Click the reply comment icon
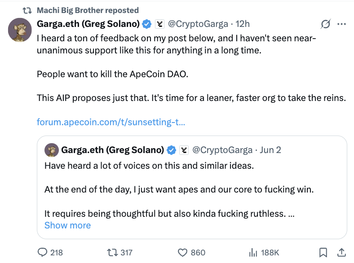 click(x=43, y=253)
